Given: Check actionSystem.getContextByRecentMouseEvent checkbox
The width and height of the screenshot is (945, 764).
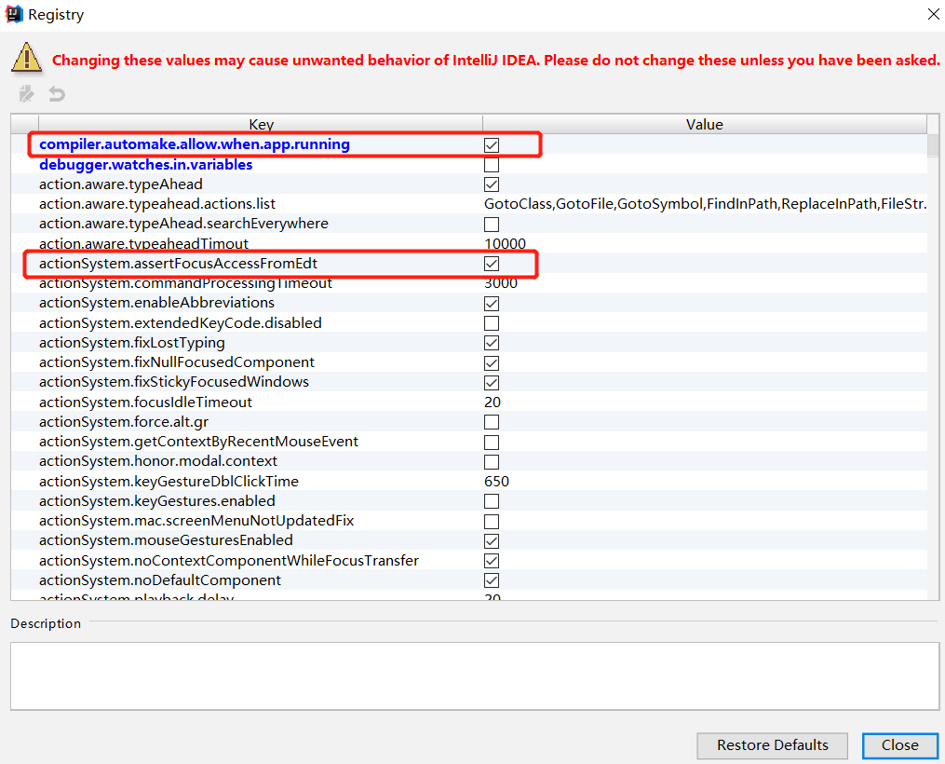Looking at the screenshot, I should [x=492, y=442].
